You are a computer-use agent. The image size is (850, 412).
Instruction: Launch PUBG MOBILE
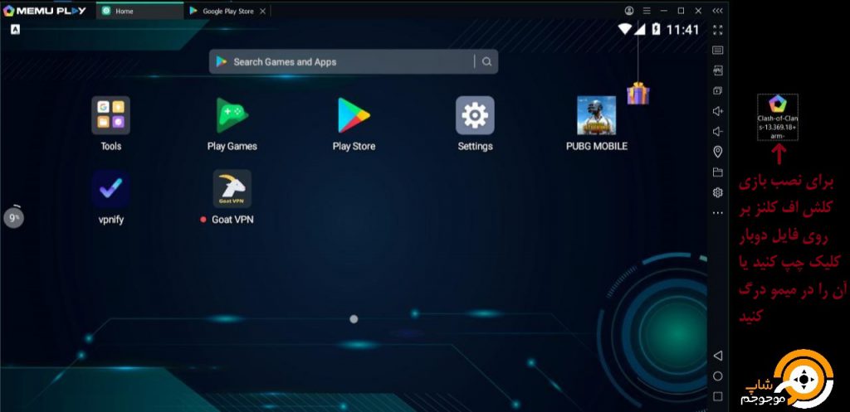coord(596,115)
